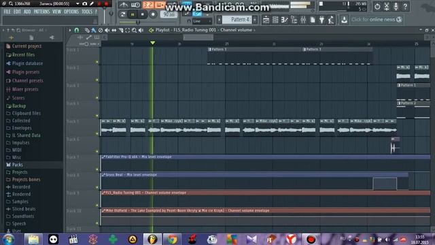The height and width of the screenshot is (245, 435).
Task: Open the OPTIONS menu
Action: [71, 12]
